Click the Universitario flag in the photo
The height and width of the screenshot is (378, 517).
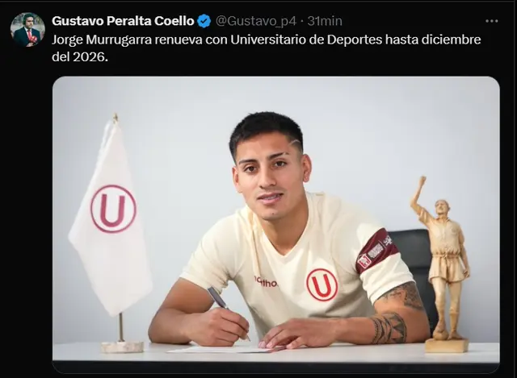coord(111,217)
